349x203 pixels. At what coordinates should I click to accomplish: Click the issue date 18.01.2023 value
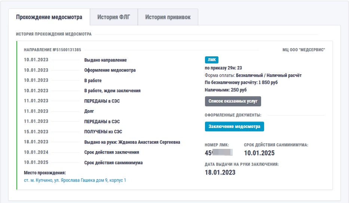[220, 172]
